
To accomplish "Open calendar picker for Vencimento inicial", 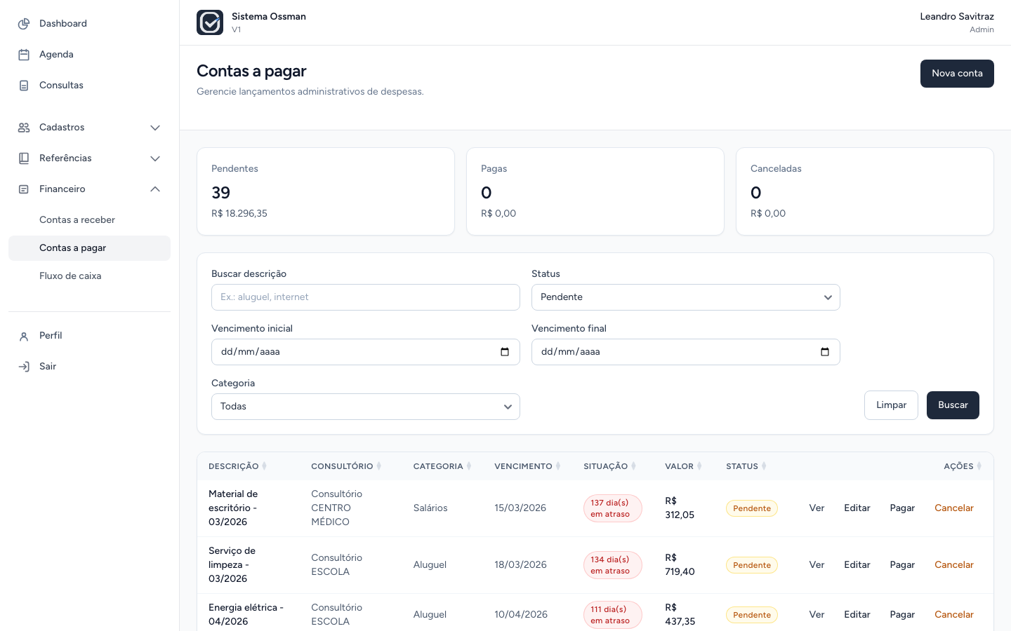I will (505, 352).
